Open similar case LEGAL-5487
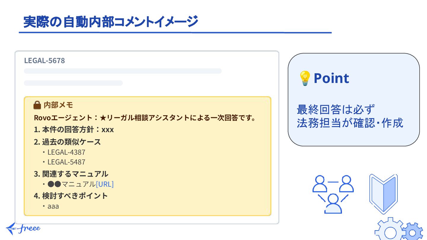Screen dimensions: 427x240 click(66, 162)
